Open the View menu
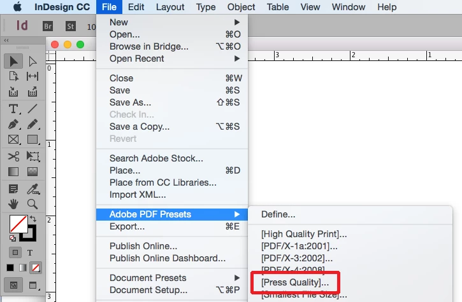The image size is (462, 302). click(310, 7)
